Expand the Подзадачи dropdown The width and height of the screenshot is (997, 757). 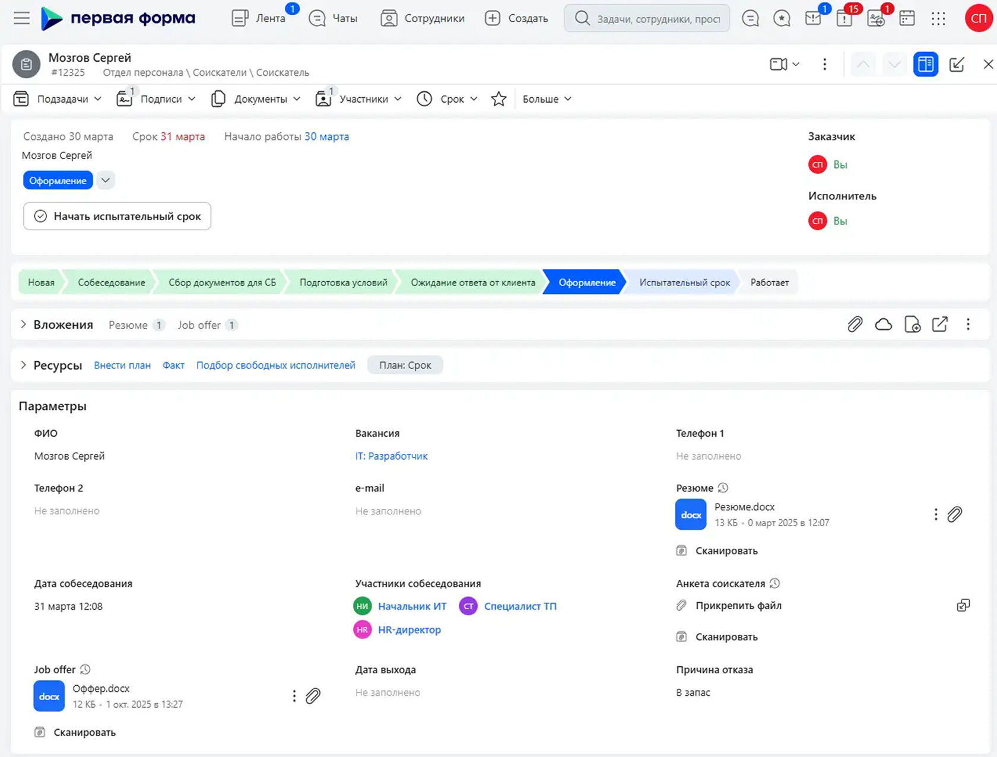pyautogui.click(x=58, y=99)
